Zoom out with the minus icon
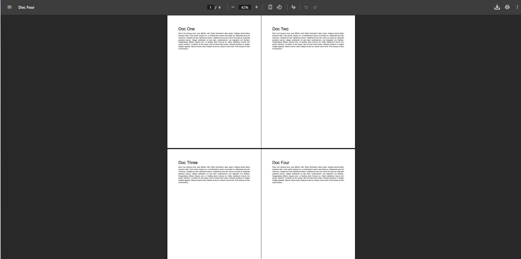Viewport: 521px width, 259px height. pyautogui.click(x=233, y=7)
